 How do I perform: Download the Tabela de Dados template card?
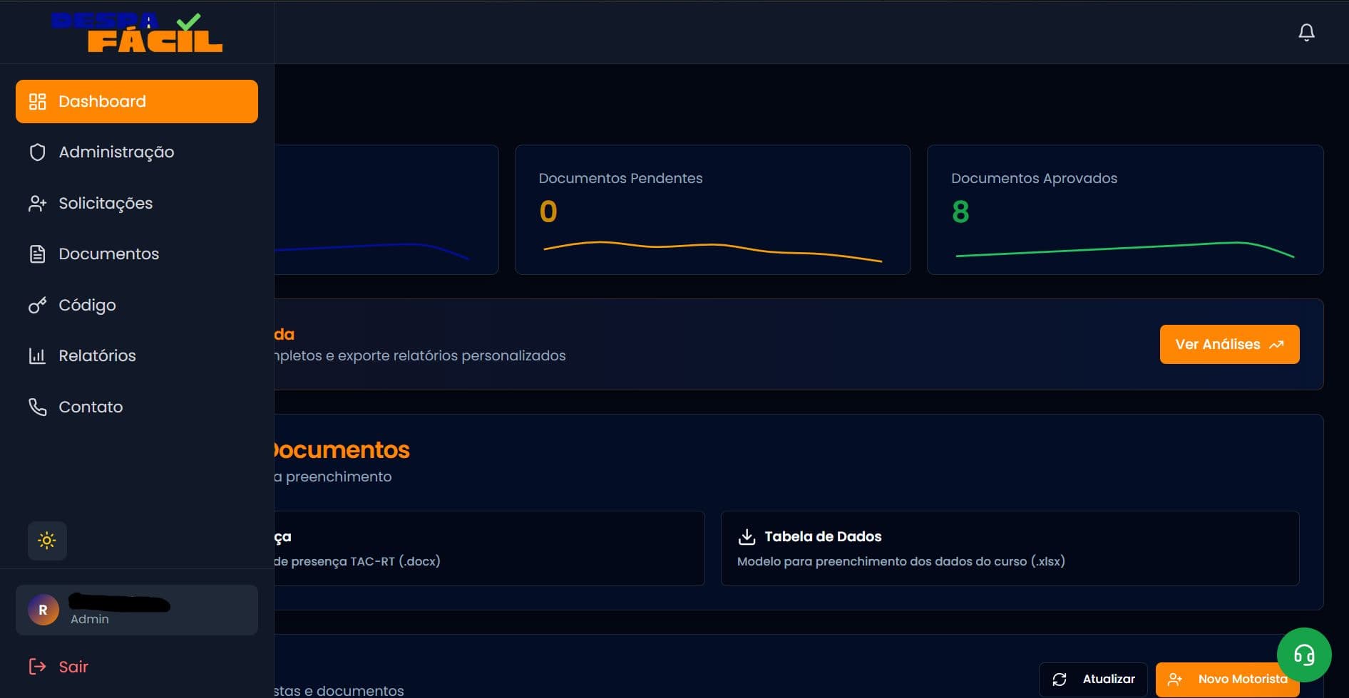pyautogui.click(x=1010, y=548)
